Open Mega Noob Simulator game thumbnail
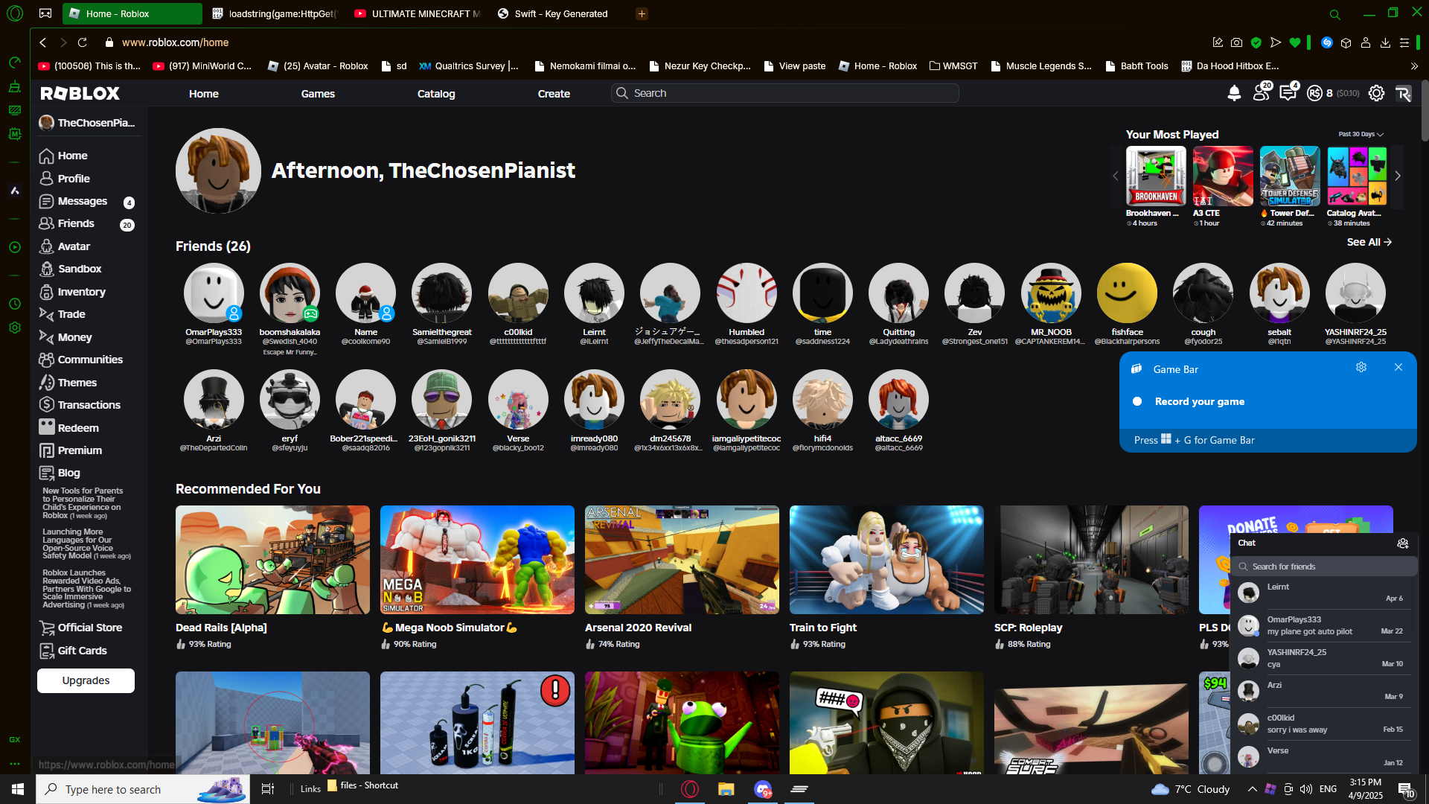 [x=477, y=560]
